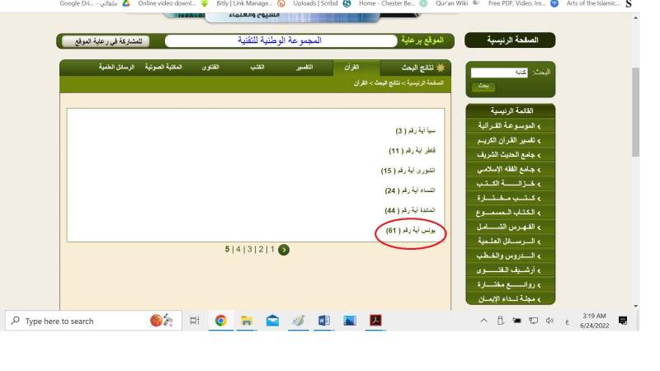Select the الكتب tab
The width and height of the screenshot is (660, 371).
click(x=257, y=68)
